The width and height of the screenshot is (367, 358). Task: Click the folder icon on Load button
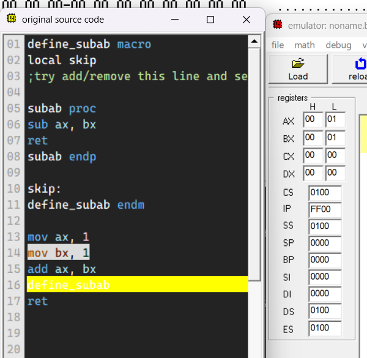[298, 63]
